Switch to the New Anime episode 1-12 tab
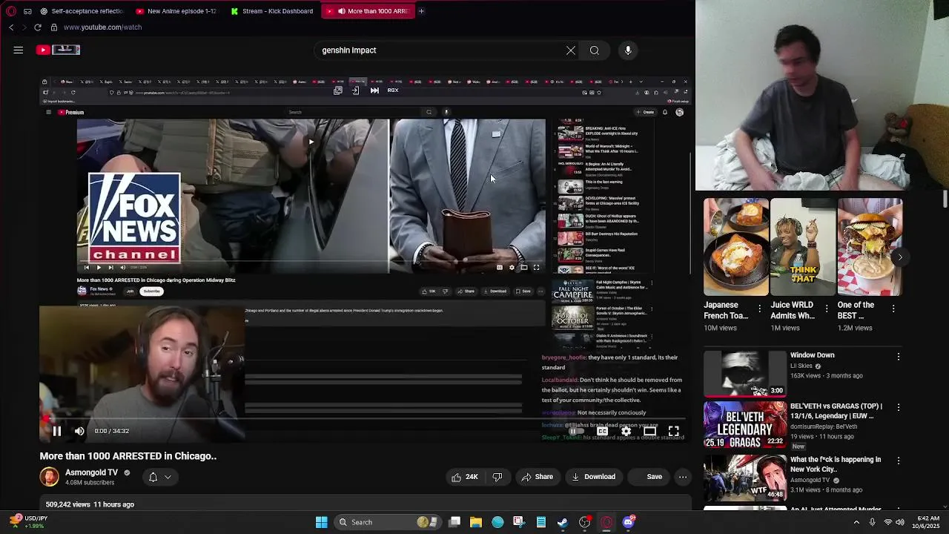949x534 pixels. [176, 11]
